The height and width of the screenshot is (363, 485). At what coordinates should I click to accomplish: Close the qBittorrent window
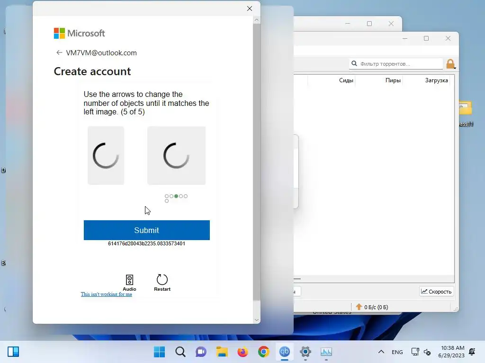448,38
